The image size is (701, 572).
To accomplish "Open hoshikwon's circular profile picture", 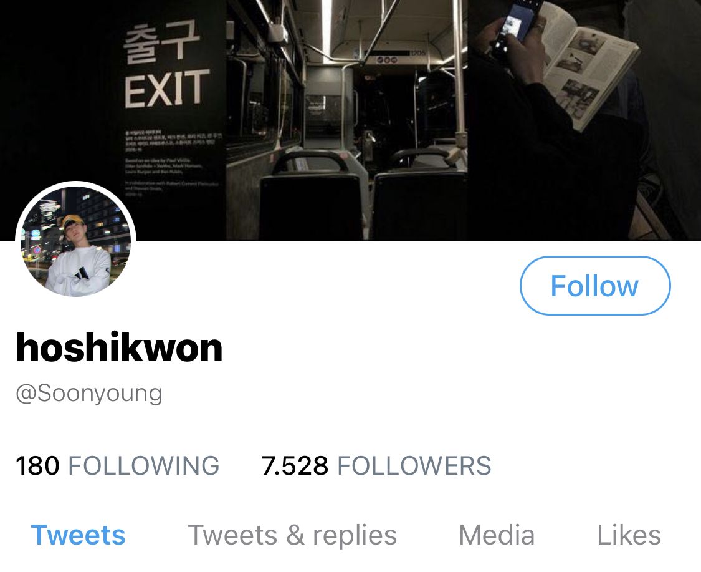I will pyautogui.click(x=75, y=241).
